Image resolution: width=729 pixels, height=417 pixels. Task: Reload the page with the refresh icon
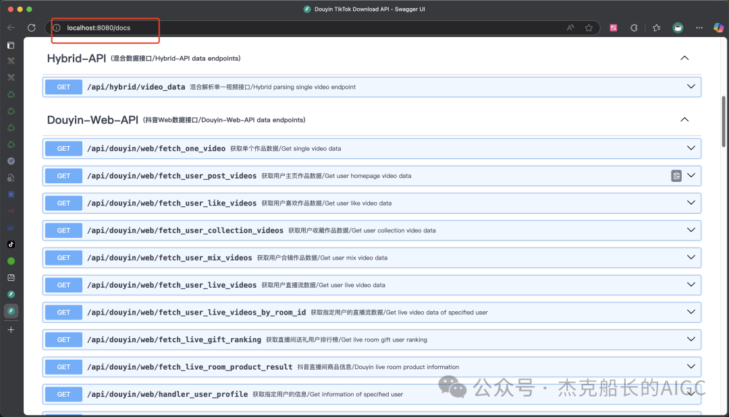click(32, 28)
